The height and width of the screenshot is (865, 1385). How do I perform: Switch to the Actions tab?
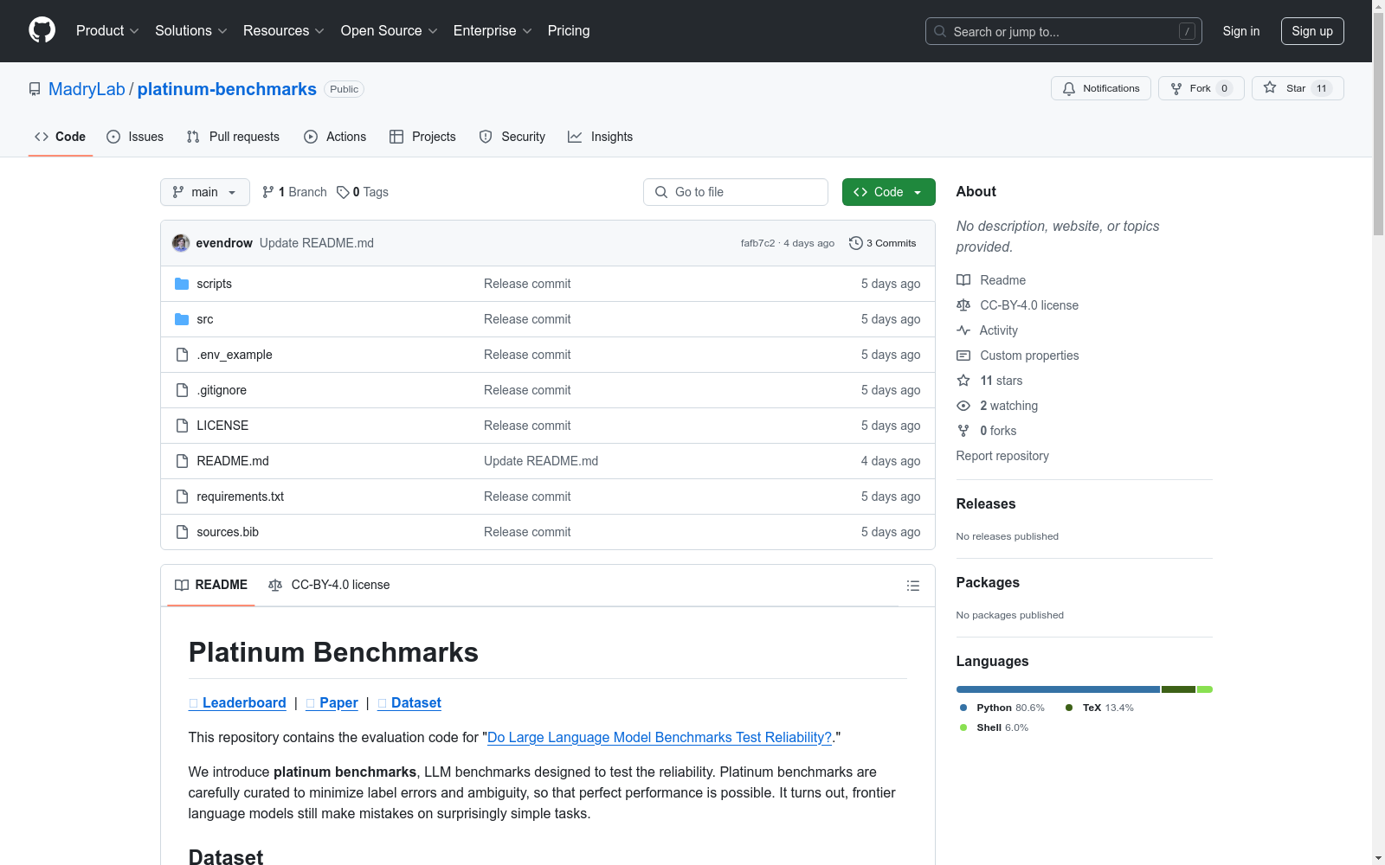335,137
